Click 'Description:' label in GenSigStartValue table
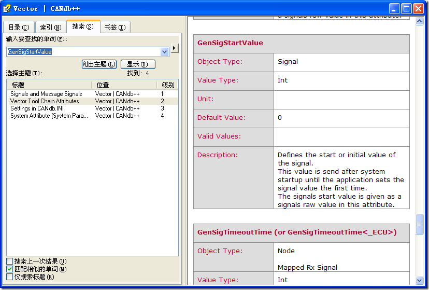Screen dimensions: 429x290 [x=218, y=155]
